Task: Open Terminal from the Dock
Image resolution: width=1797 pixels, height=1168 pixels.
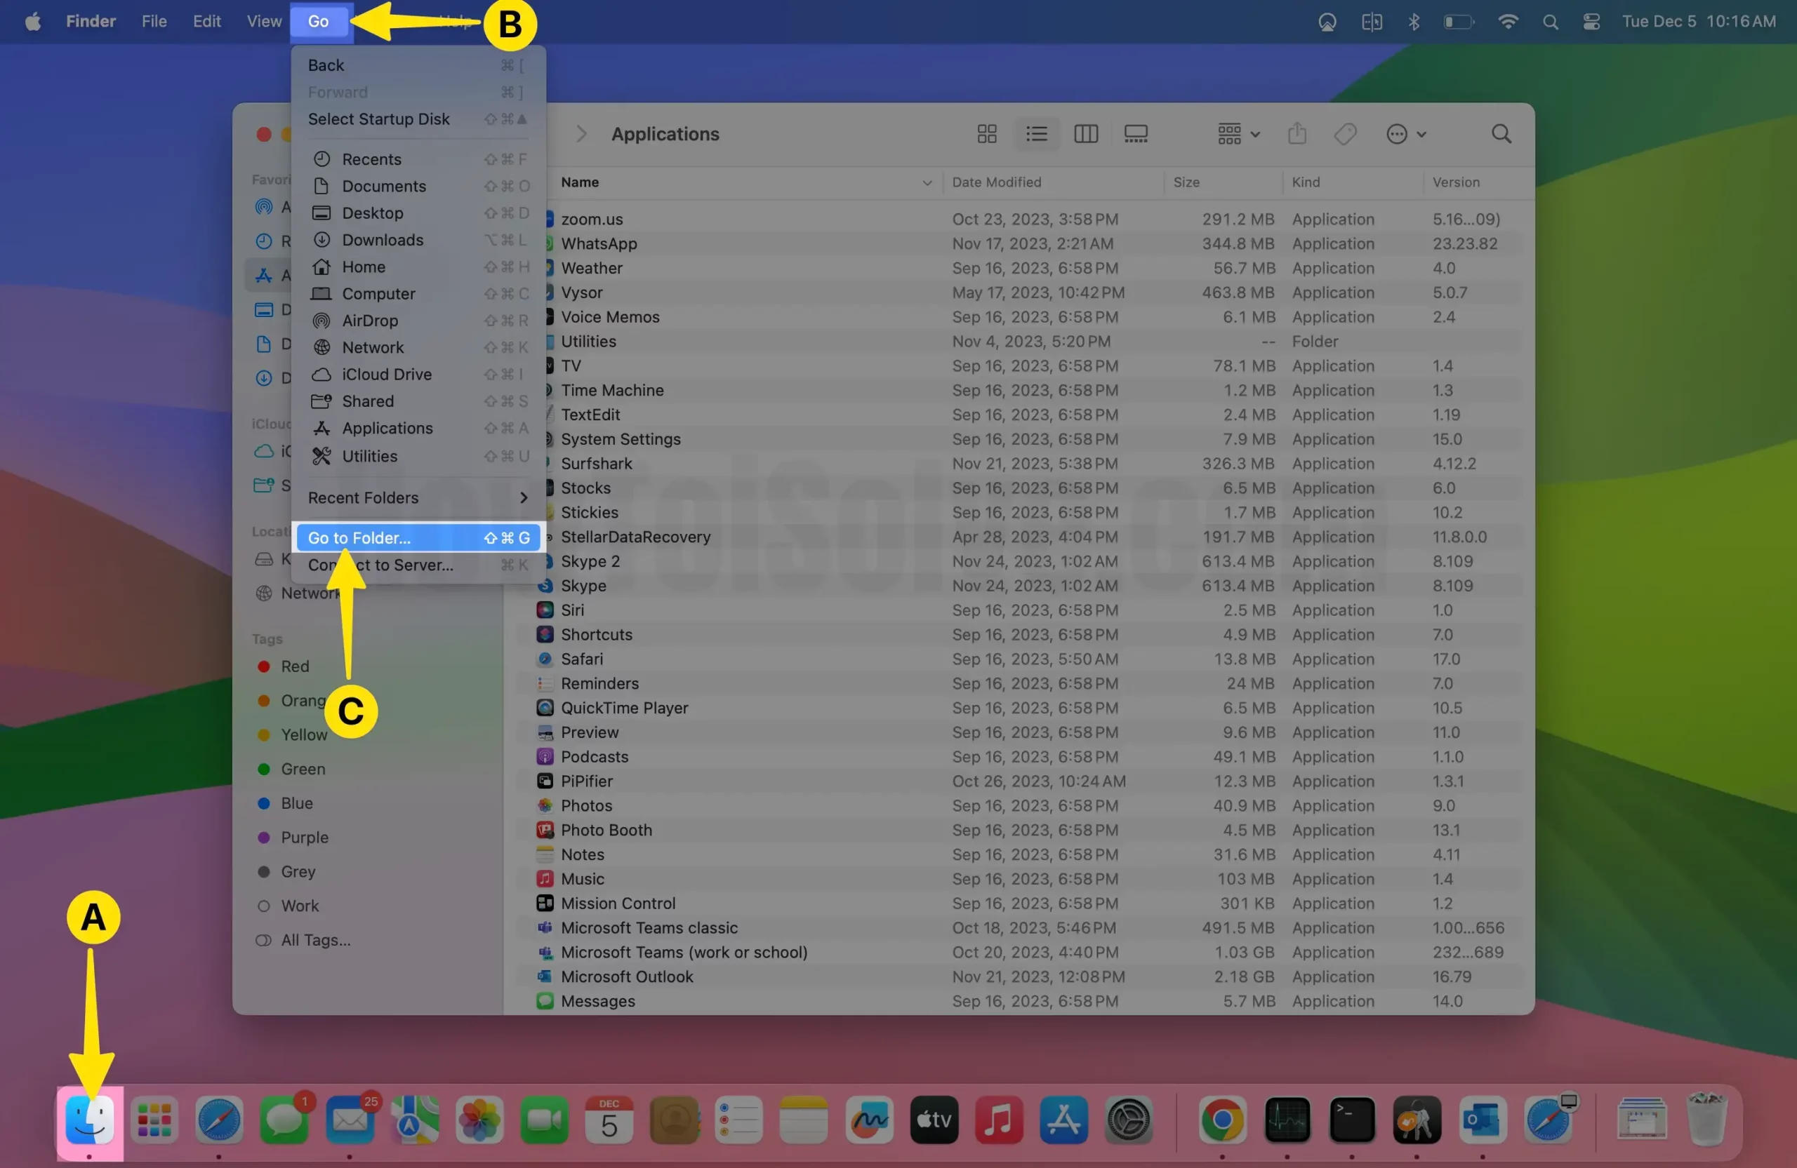Action: [x=1352, y=1120]
